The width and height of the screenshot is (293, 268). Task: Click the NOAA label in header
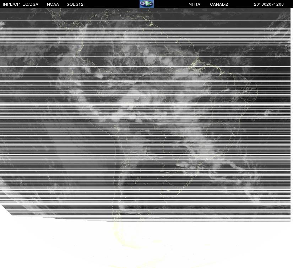(x=53, y=4)
